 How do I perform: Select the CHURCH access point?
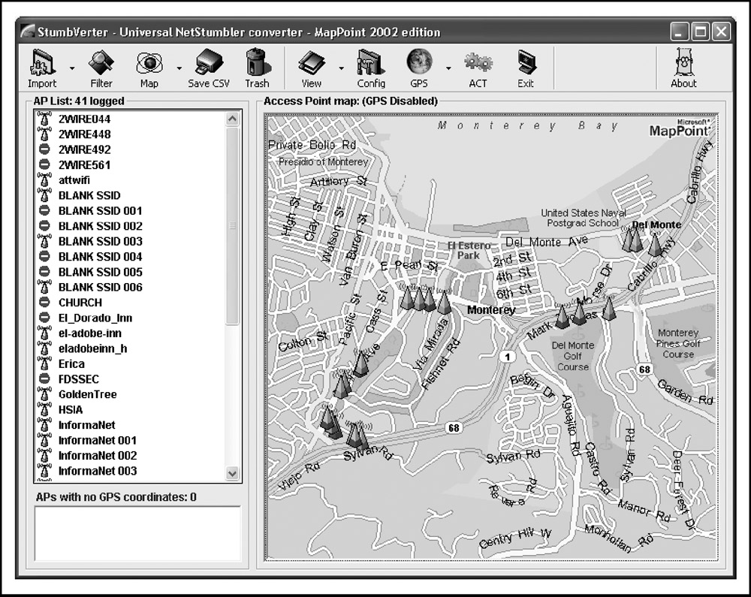click(x=80, y=303)
